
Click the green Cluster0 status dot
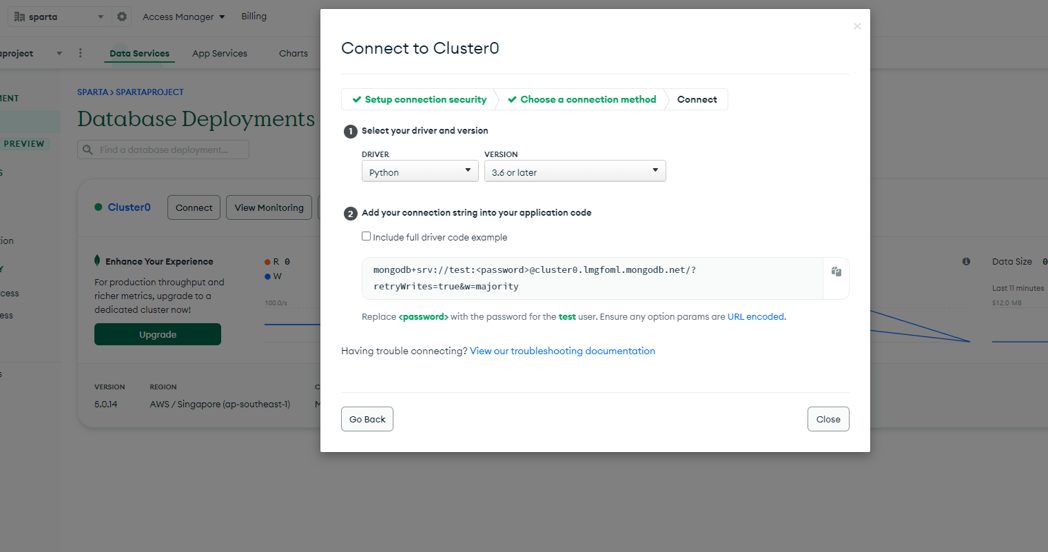pos(99,207)
